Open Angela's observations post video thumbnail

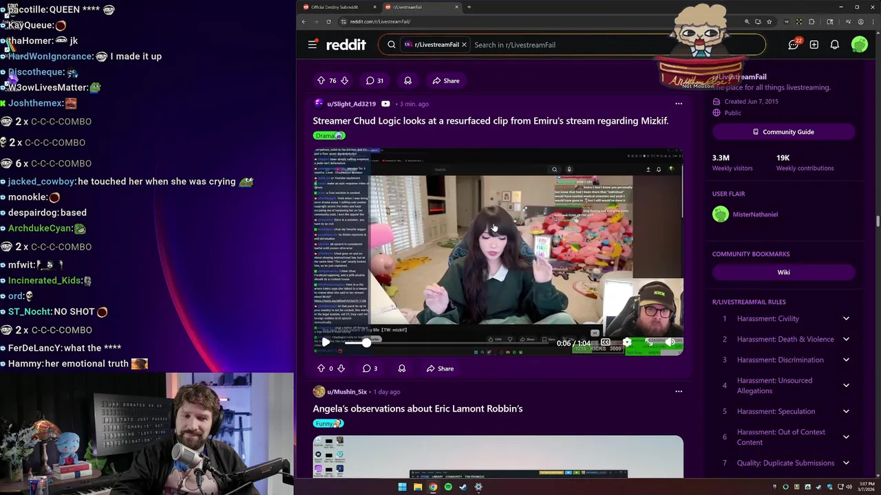tap(498, 456)
